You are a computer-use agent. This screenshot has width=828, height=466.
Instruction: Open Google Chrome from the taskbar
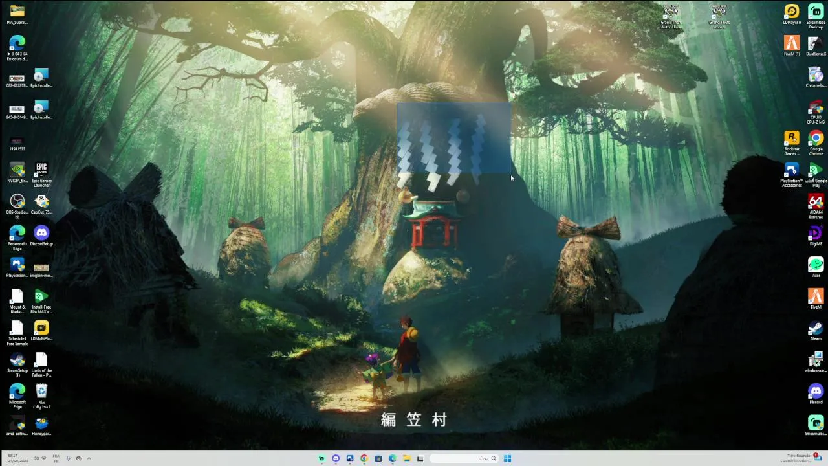(x=364, y=458)
